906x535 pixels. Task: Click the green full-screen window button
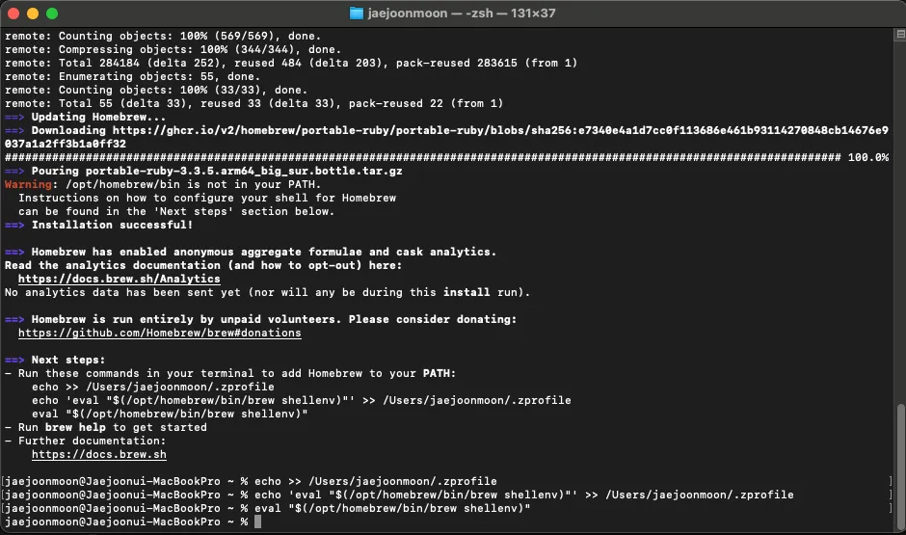[52, 13]
